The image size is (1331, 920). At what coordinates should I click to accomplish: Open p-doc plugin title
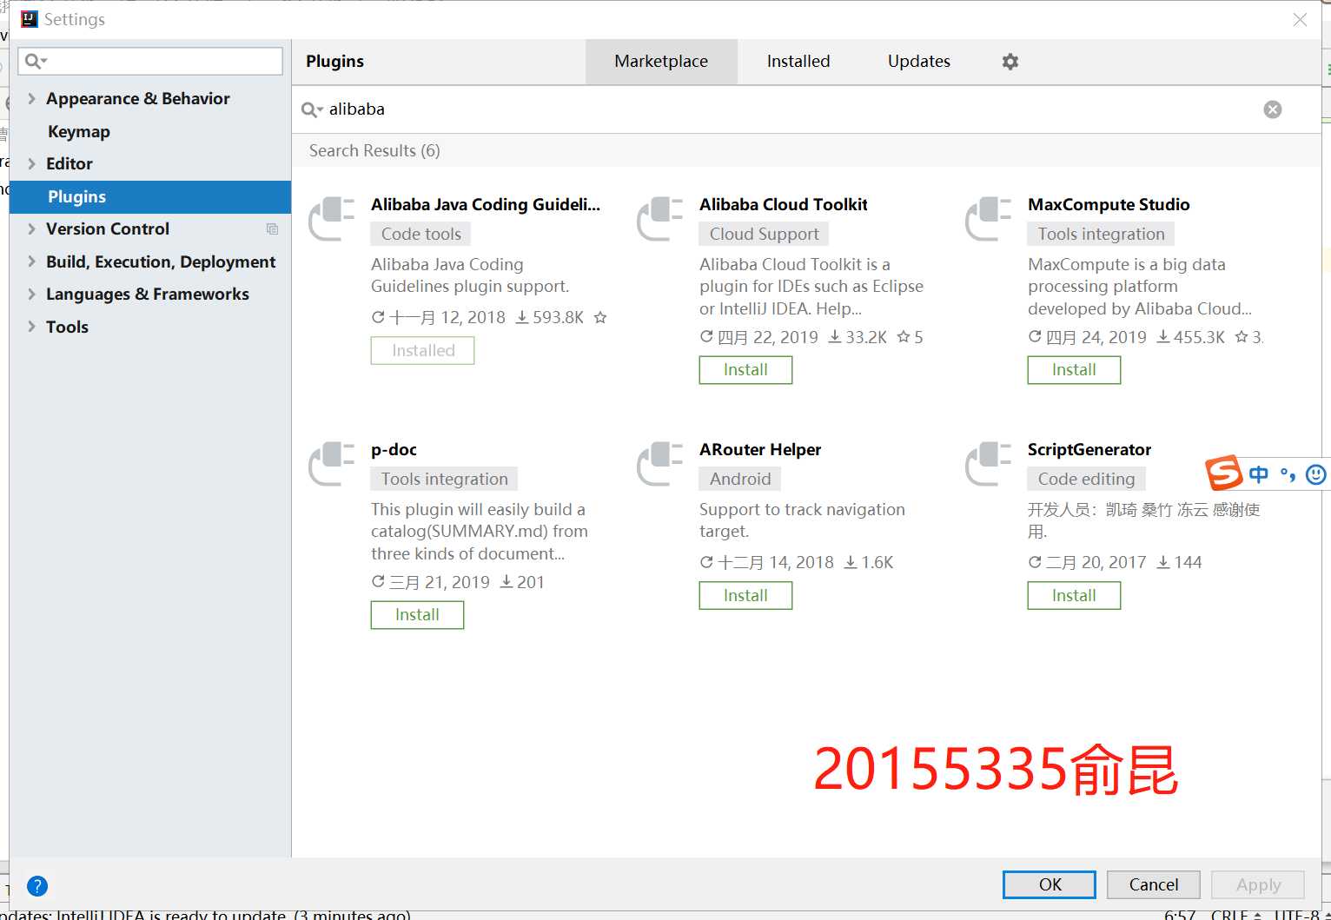pyautogui.click(x=394, y=450)
